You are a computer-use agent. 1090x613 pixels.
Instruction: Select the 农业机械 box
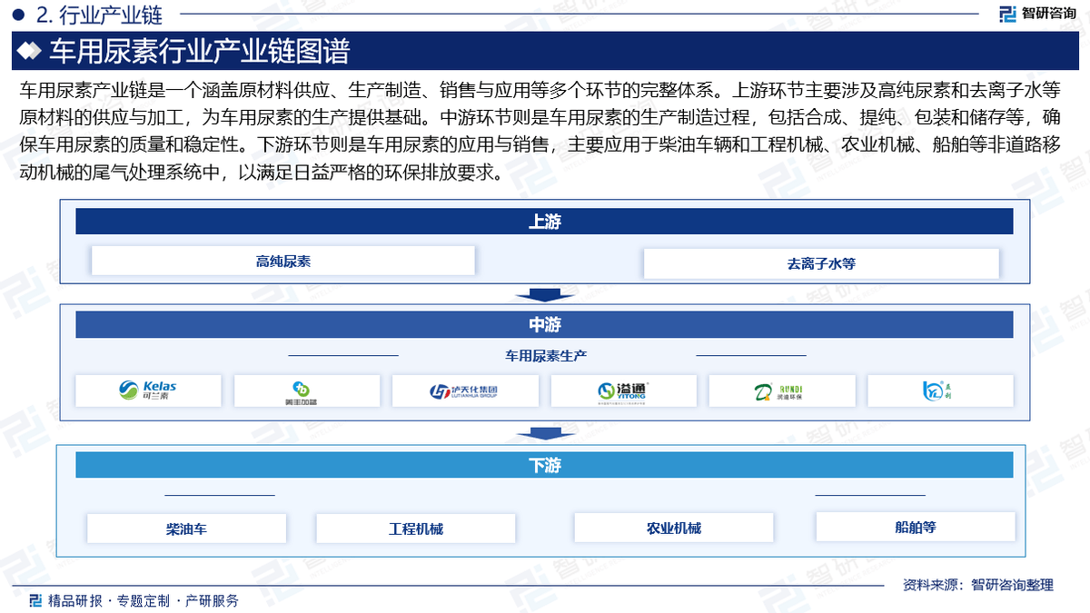[674, 529]
